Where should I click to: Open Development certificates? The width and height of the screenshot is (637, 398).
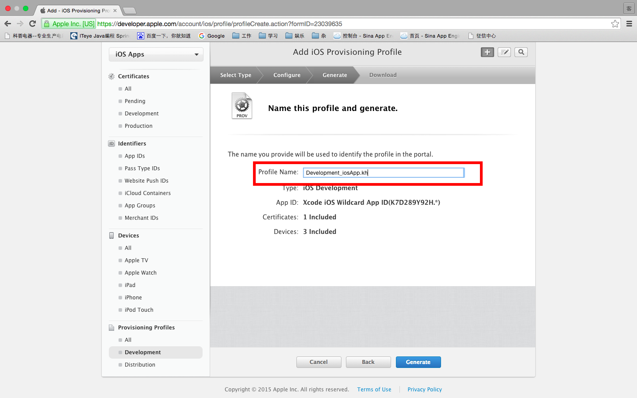click(142, 114)
